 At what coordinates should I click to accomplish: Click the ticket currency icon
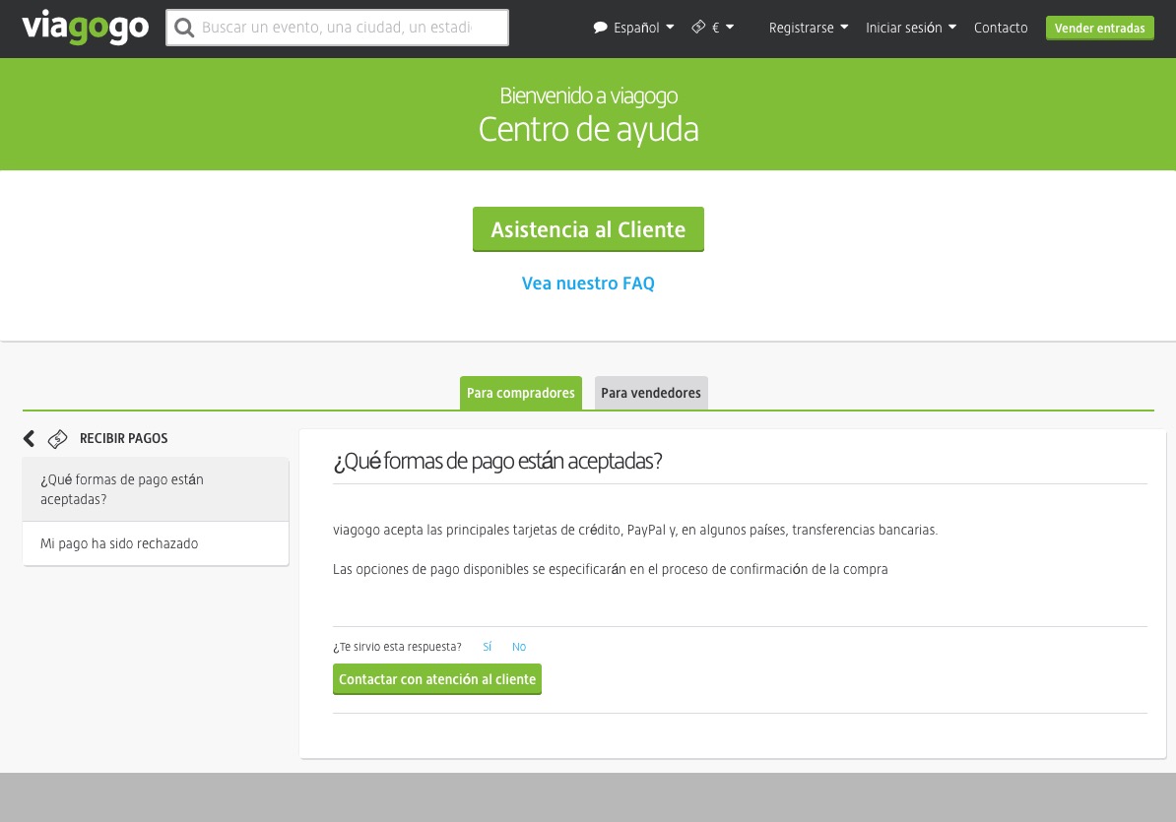[698, 28]
